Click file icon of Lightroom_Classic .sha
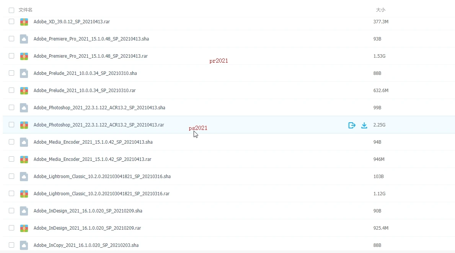 (24, 177)
